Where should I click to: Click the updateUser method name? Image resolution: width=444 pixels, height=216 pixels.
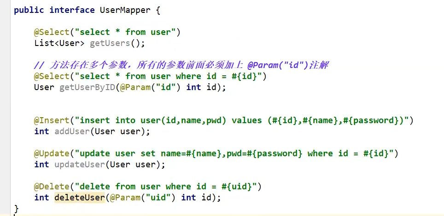coord(80,165)
